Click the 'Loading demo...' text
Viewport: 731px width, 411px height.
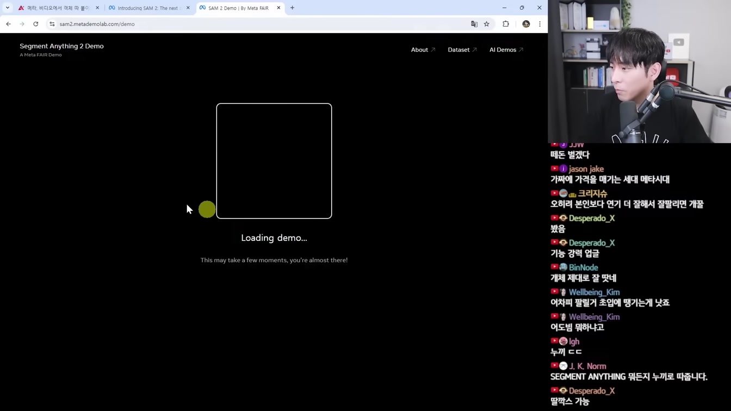point(274,238)
